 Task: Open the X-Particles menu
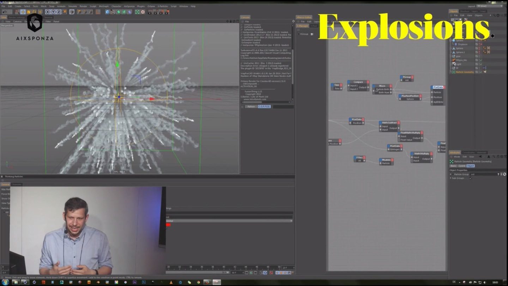click(163, 6)
